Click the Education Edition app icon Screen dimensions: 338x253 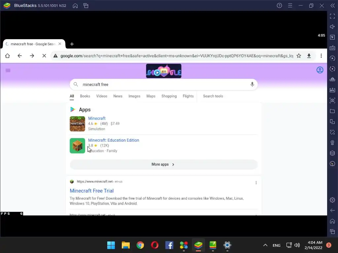(77, 146)
